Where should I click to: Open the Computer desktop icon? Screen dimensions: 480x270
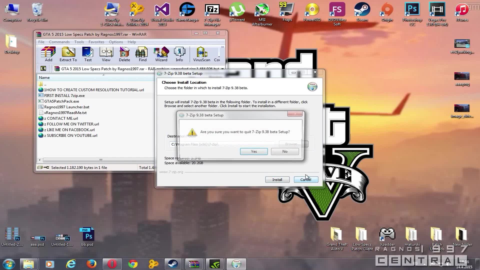(12, 12)
